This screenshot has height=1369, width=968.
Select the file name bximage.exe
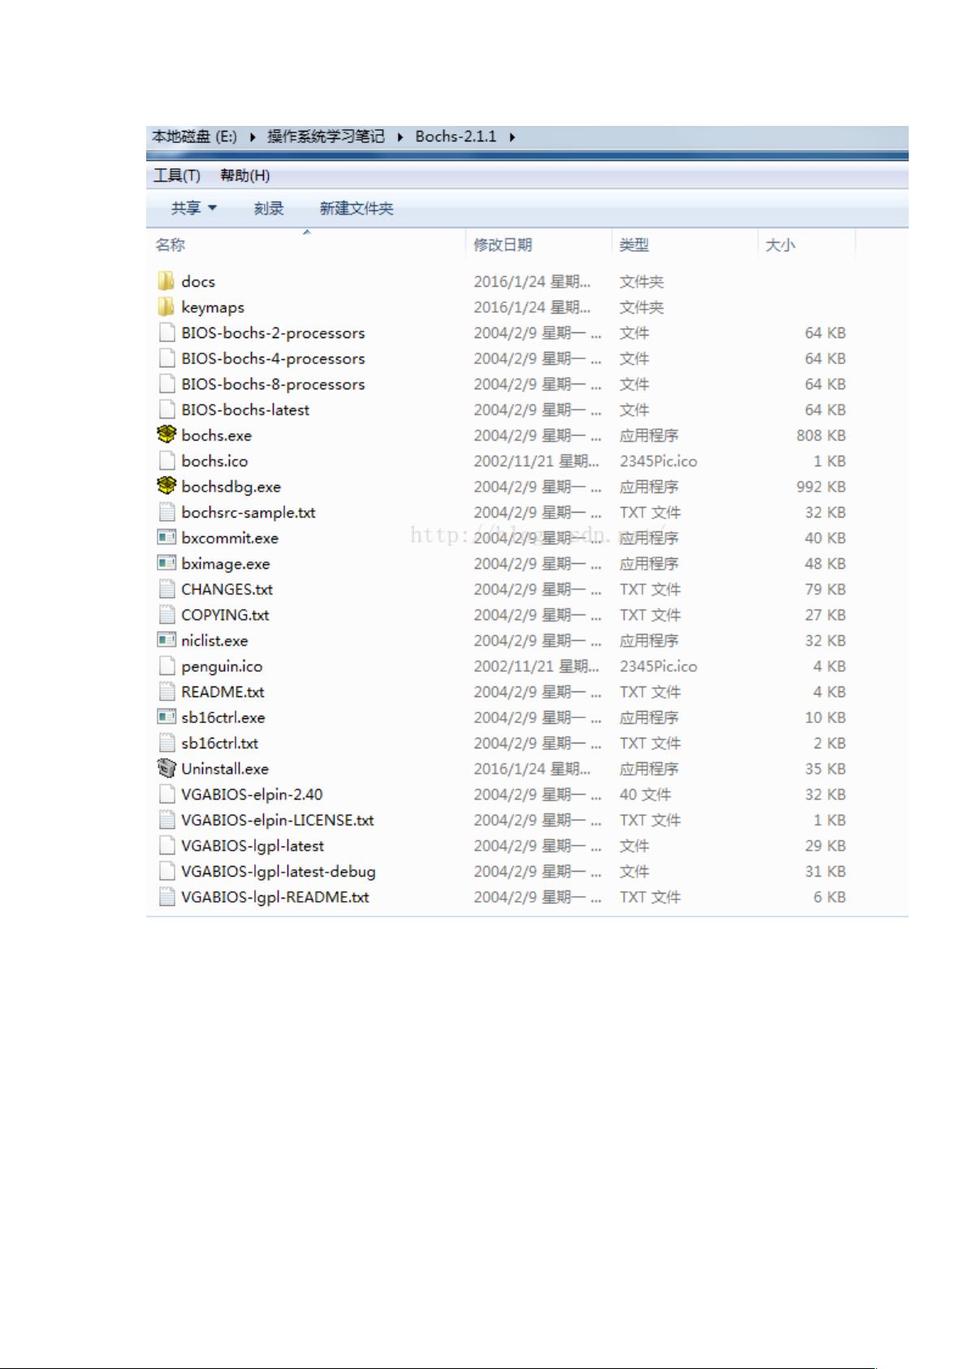tap(226, 564)
